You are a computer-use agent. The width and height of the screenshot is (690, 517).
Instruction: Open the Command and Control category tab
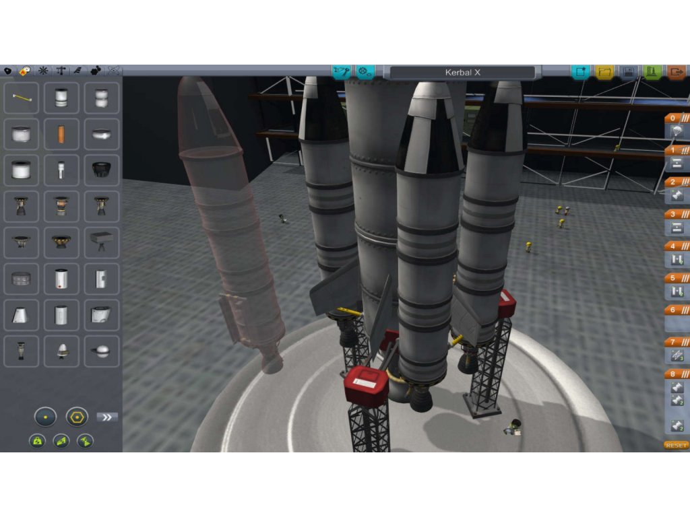43,71
